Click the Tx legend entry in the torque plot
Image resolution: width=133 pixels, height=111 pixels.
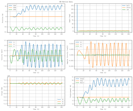[60, 100]
